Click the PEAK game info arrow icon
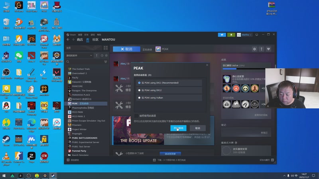The width and height of the screenshot is (319, 179). pos(262,49)
